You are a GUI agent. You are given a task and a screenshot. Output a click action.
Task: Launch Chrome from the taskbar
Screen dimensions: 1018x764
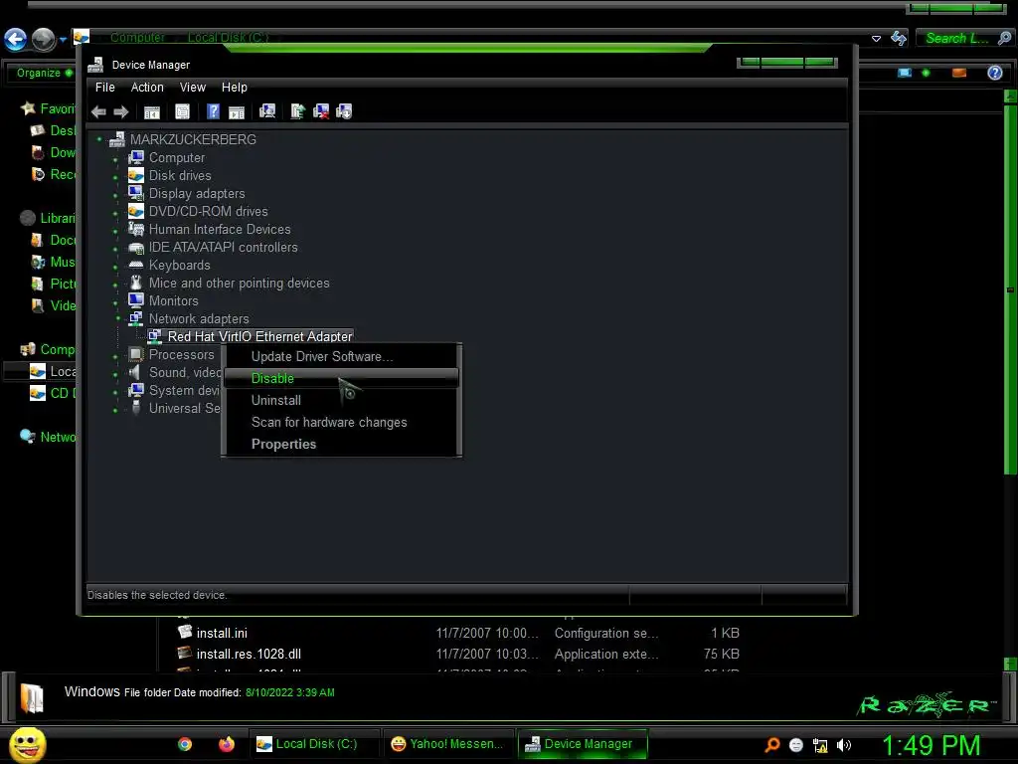[185, 744]
